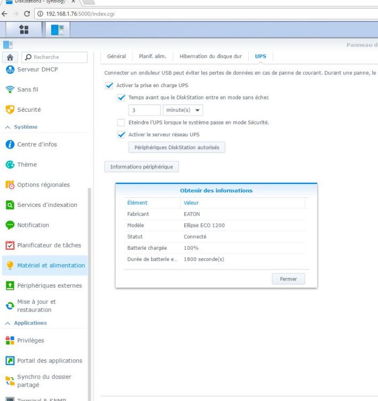Open the Serveur DHCP icon
This screenshot has width=378, height=401.
tap(10, 70)
